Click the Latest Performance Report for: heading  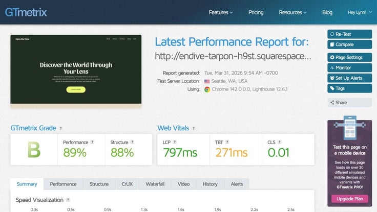point(232,42)
